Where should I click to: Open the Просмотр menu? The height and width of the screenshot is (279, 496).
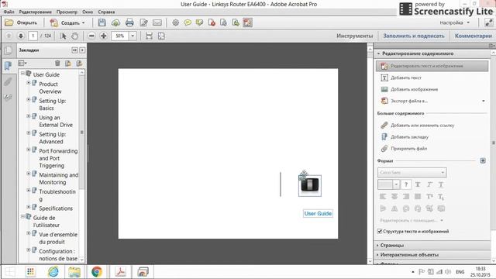pos(67,12)
